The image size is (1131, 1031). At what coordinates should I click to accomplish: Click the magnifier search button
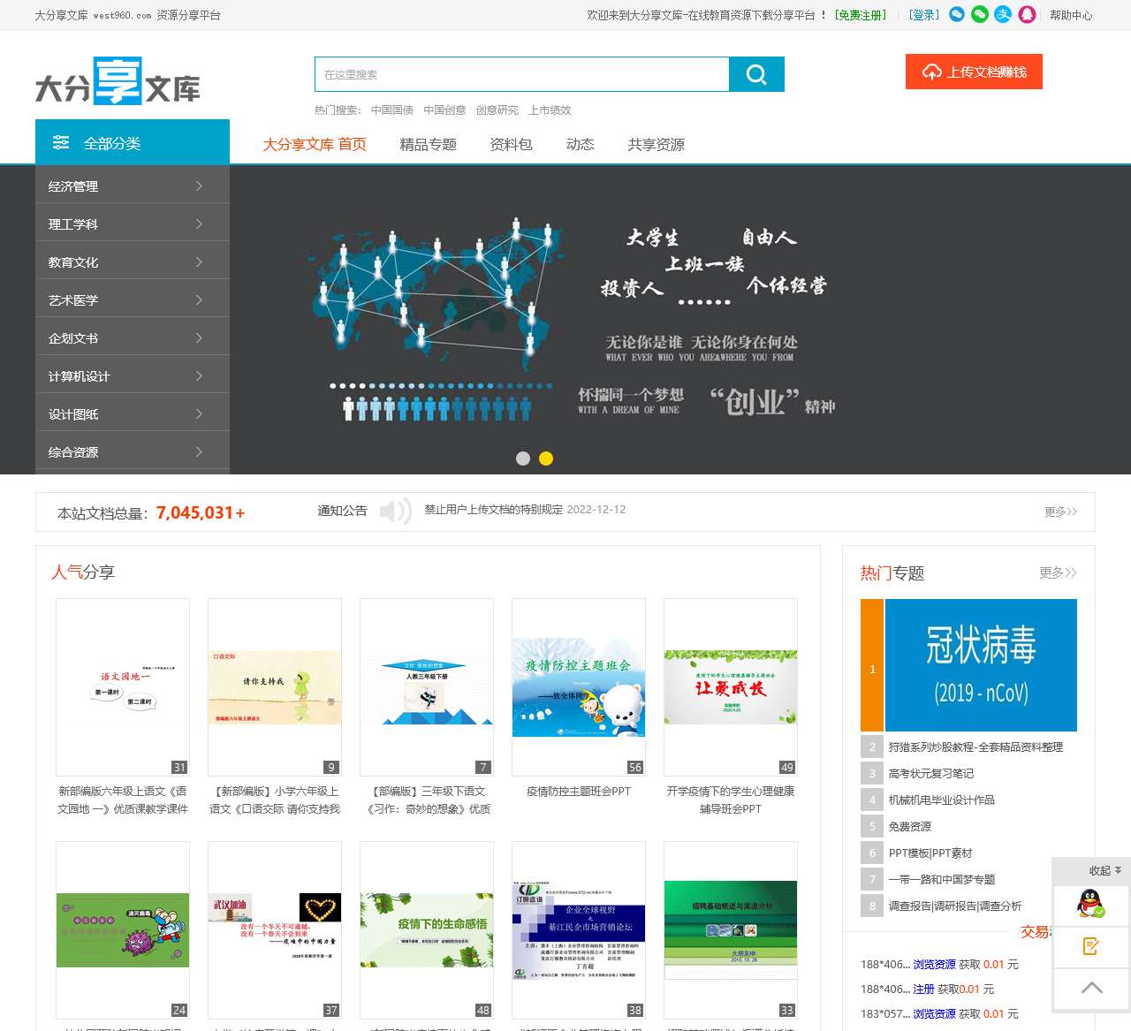point(756,74)
